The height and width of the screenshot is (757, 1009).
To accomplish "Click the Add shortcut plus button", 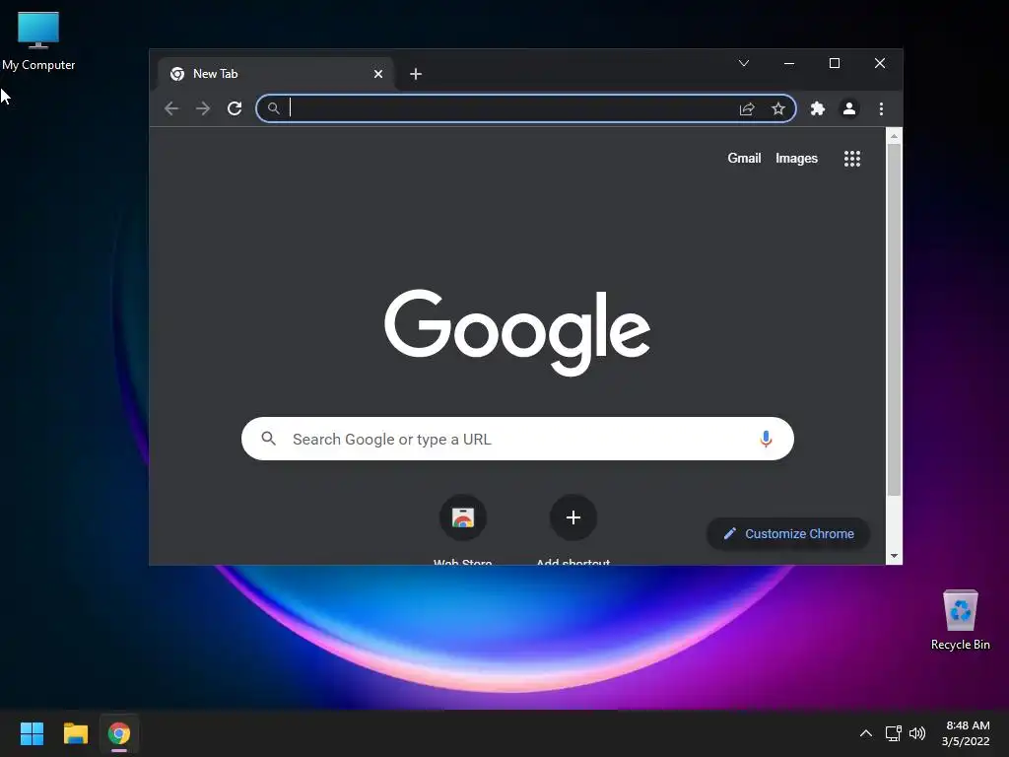I will (x=572, y=517).
